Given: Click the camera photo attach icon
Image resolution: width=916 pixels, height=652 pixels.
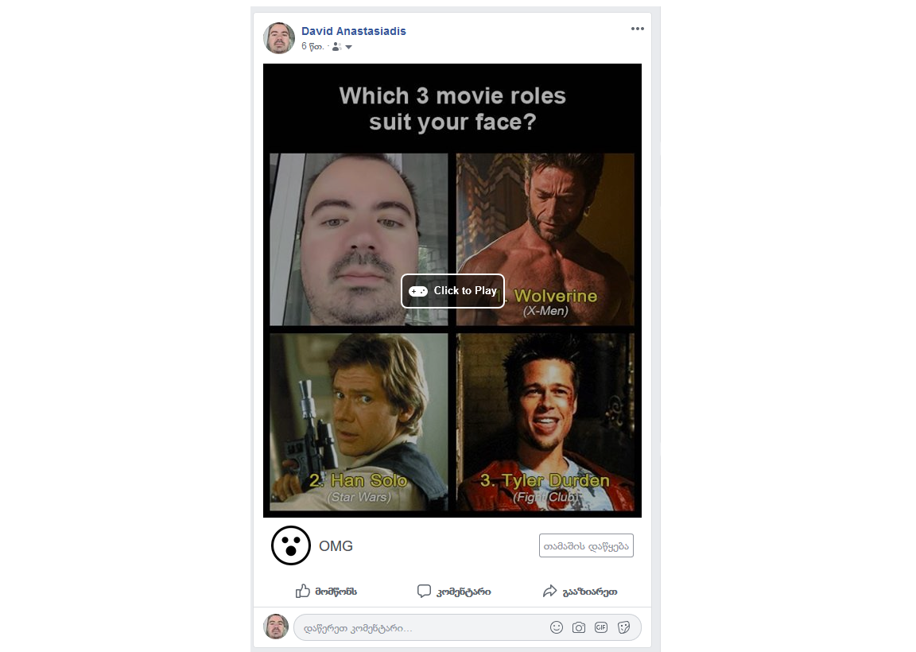Looking at the screenshot, I should pyautogui.click(x=578, y=627).
